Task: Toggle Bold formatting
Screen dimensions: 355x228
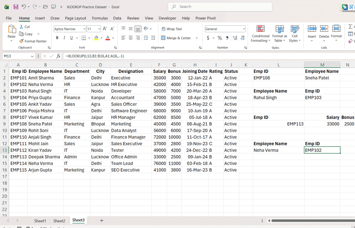Action: point(57,38)
